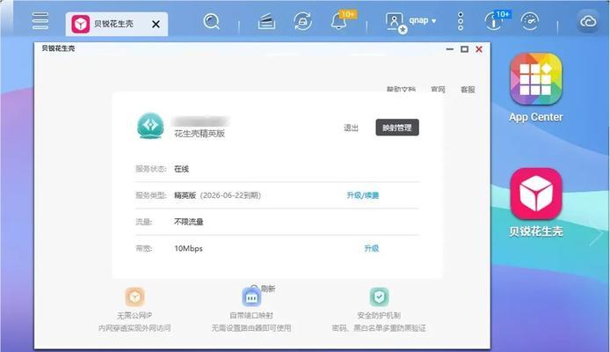Click the 升级/续费 link
Image resolution: width=610 pixels, height=352 pixels.
(x=363, y=195)
